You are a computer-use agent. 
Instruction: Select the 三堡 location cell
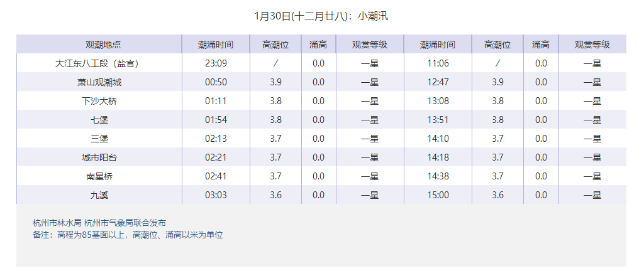[x=99, y=139]
